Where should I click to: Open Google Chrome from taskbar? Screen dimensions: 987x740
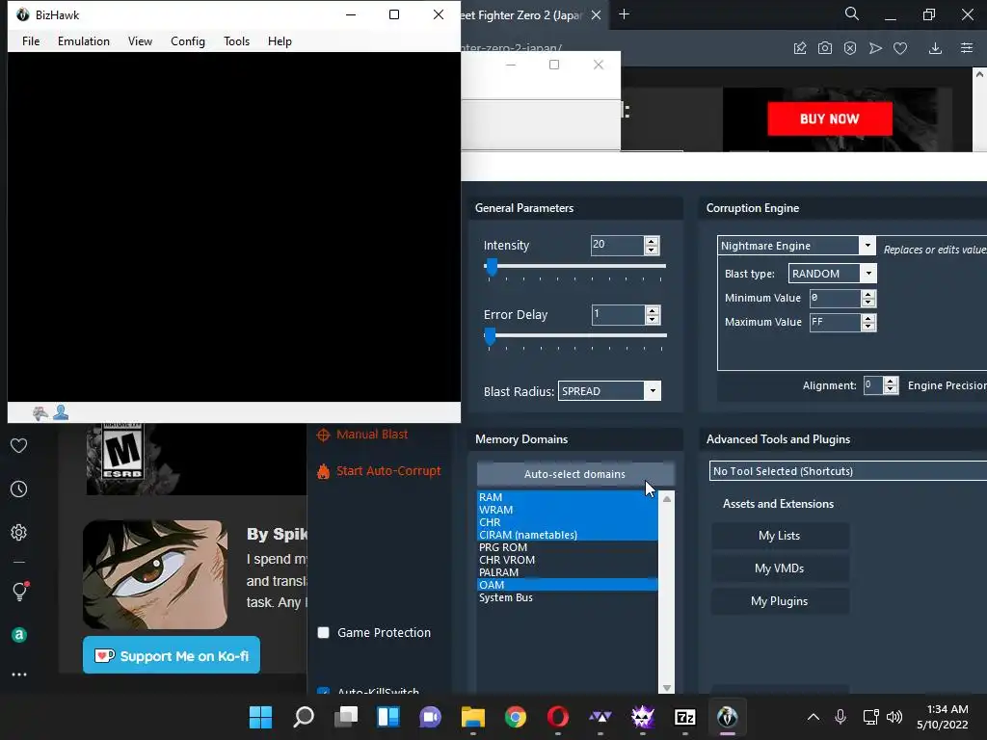tap(516, 717)
